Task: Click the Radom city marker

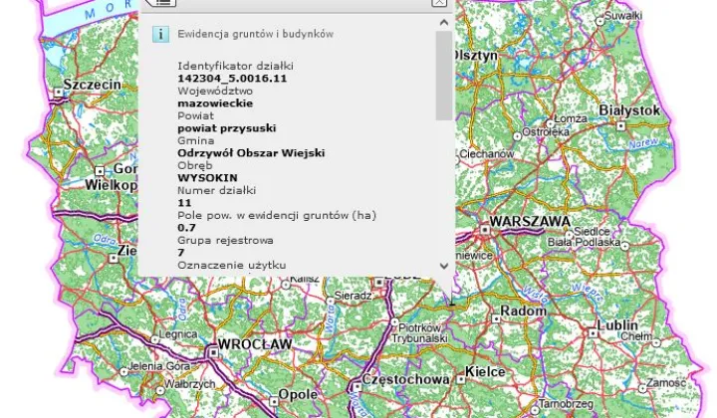Action: [496, 318]
